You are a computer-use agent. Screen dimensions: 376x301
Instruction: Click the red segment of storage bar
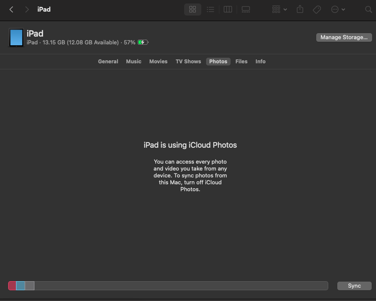tap(12, 285)
